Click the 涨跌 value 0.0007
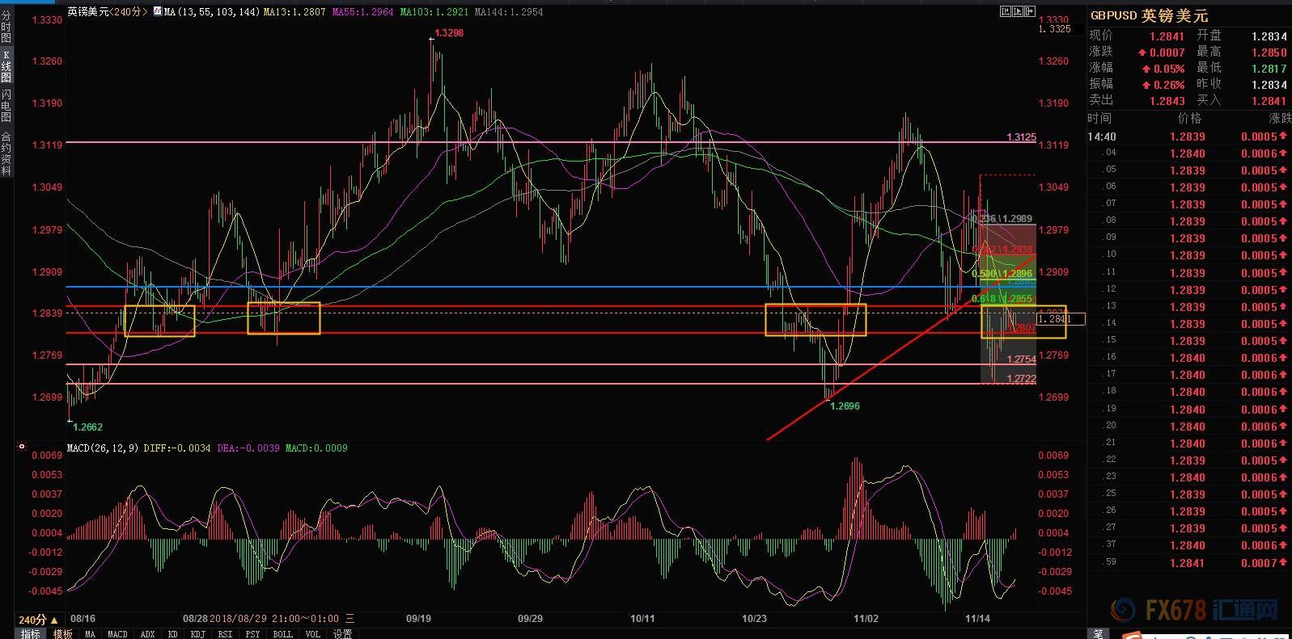 [x=1167, y=53]
